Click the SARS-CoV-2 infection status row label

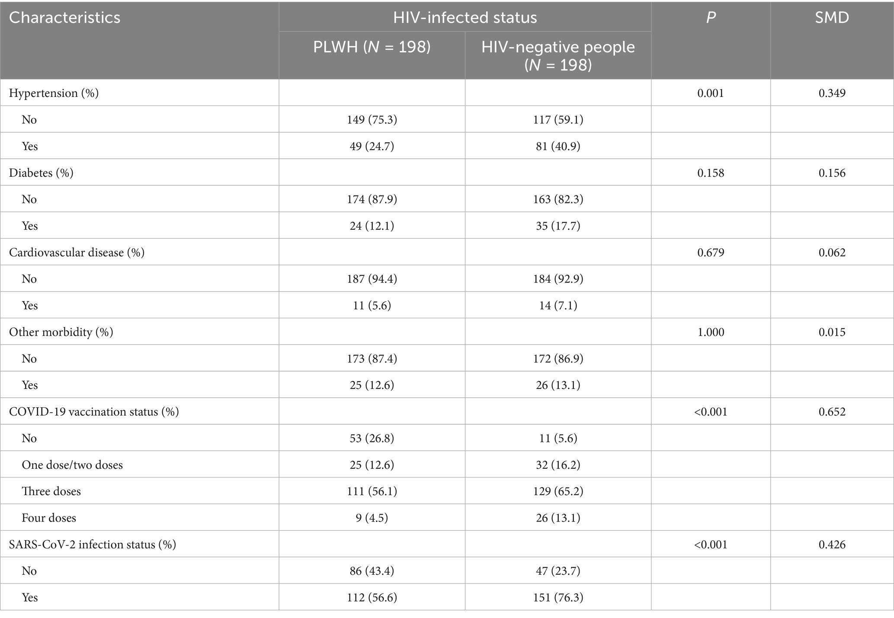tap(93, 544)
